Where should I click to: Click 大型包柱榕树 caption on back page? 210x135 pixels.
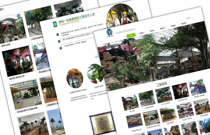pos(37,38)
